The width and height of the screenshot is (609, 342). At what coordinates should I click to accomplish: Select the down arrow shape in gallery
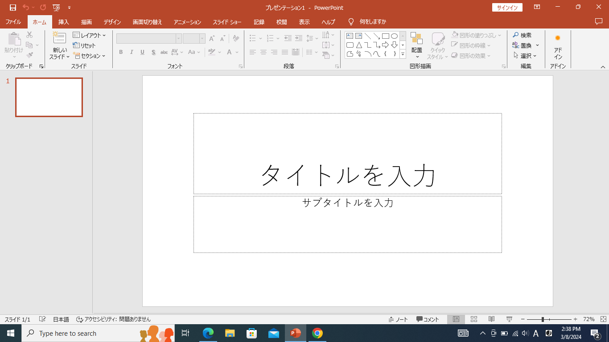[394, 45]
